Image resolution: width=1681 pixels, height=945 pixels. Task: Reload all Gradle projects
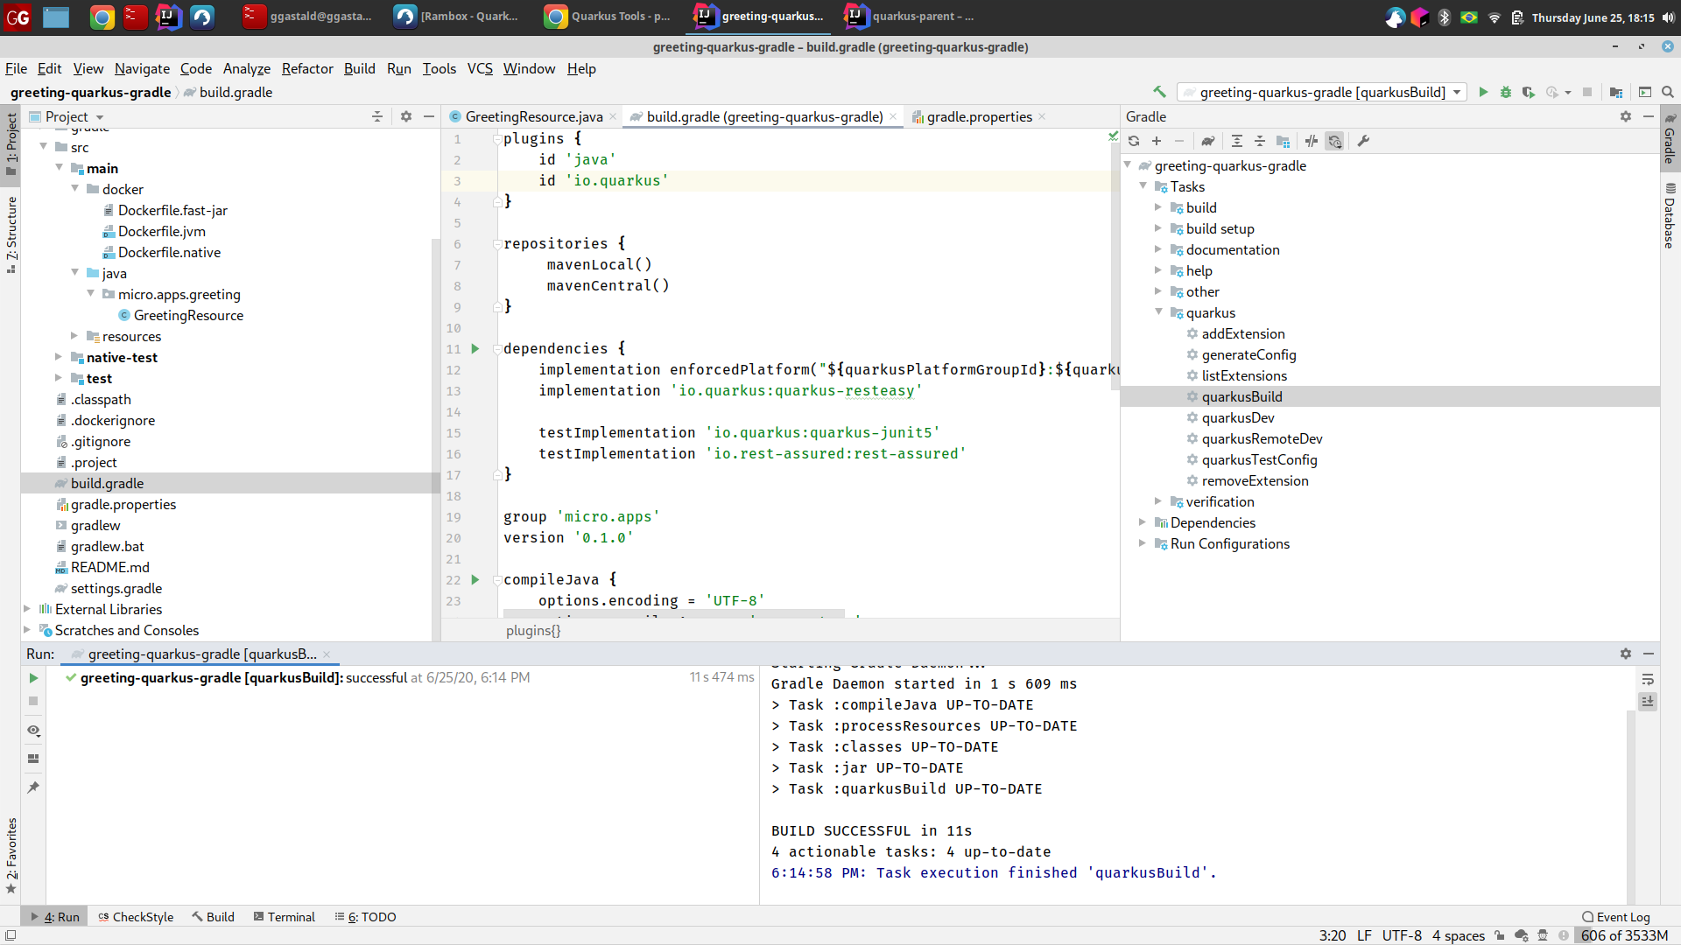1133,140
